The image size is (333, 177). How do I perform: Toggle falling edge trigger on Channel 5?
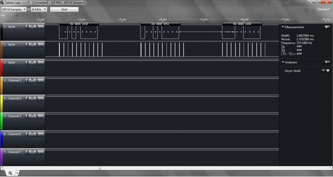coord(37,117)
